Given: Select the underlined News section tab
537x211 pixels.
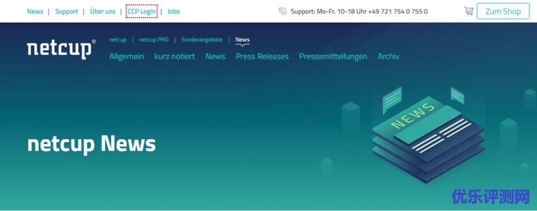Looking at the screenshot, I should click(243, 40).
